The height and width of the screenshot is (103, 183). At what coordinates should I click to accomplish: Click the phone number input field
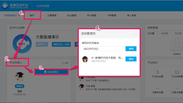click(102, 49)
